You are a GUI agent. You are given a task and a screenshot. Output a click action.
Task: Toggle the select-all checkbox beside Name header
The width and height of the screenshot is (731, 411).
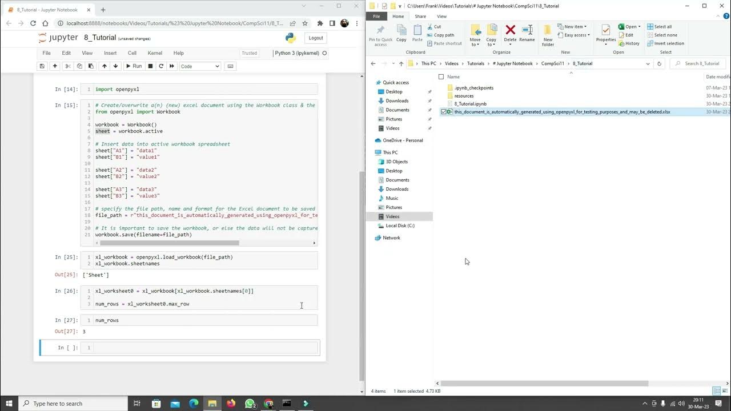pos(441,76)
